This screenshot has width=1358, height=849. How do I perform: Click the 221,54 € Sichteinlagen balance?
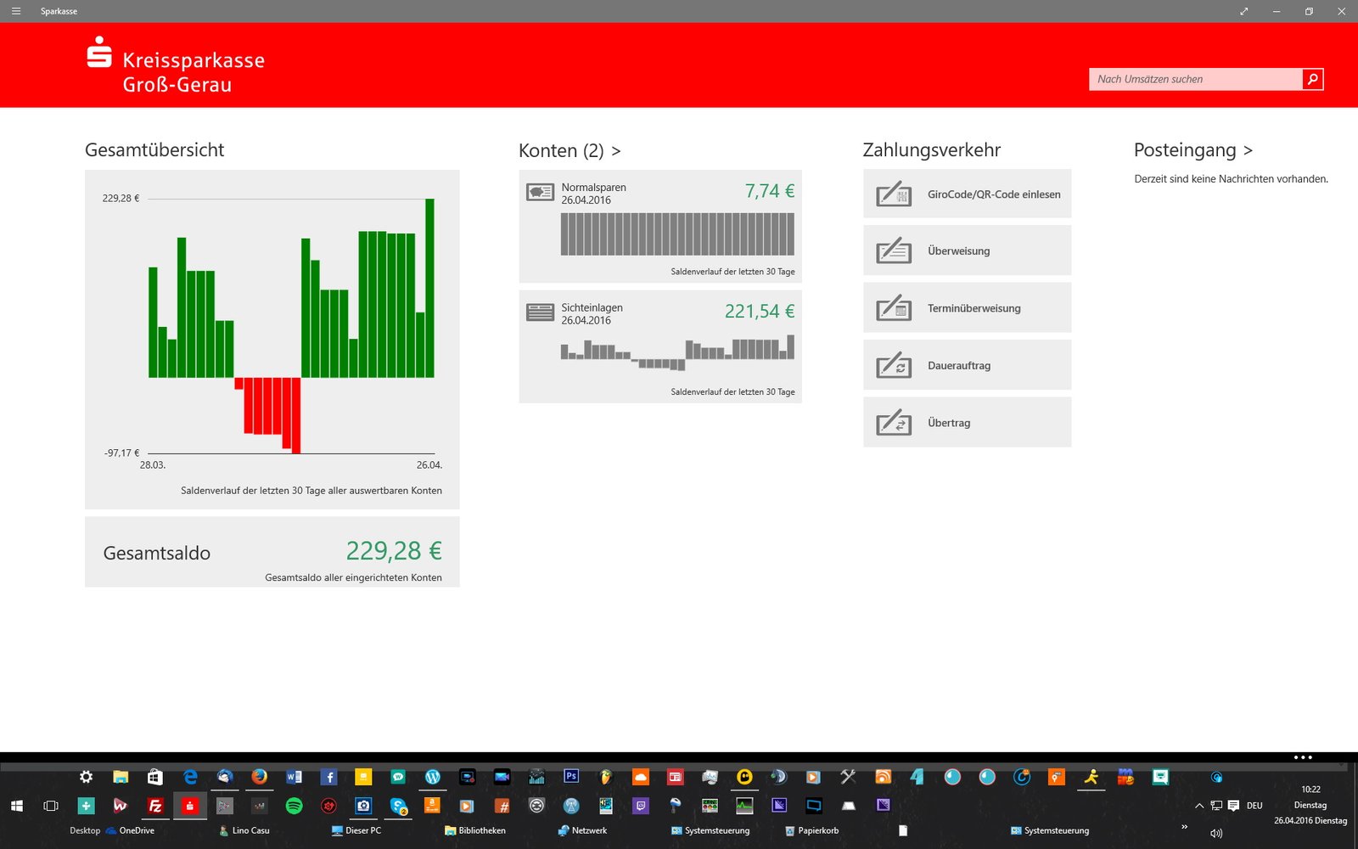(x=760, y=312)
